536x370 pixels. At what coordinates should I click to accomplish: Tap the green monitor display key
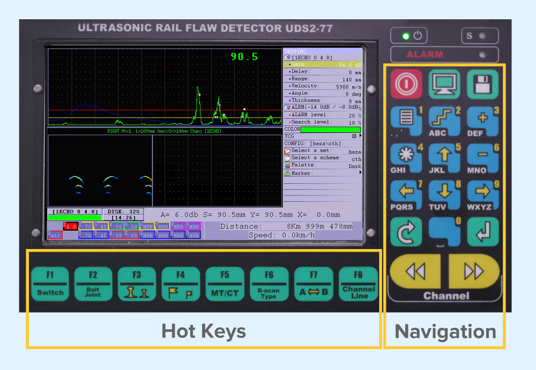(x=444, y=84)
